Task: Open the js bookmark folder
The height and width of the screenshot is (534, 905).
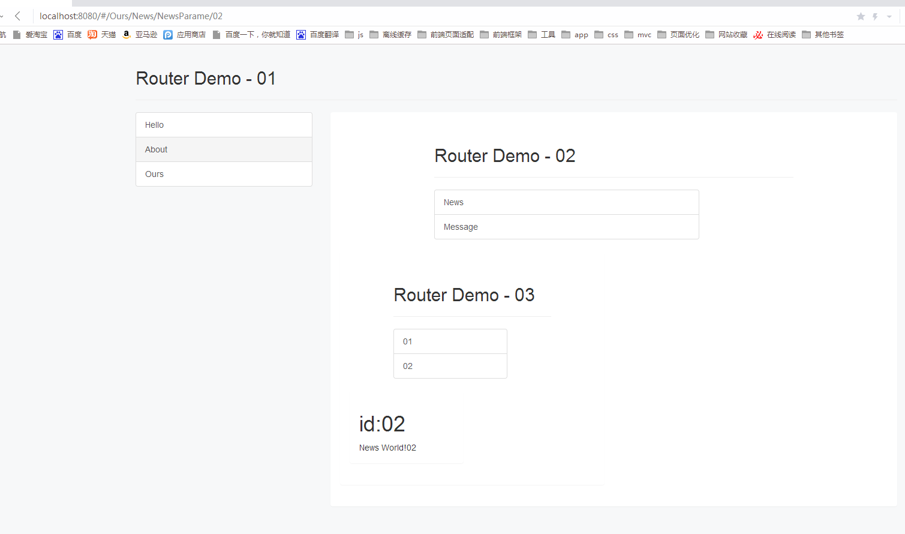Action: coord(354,35)
